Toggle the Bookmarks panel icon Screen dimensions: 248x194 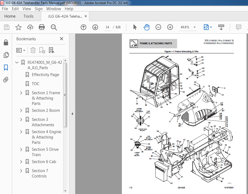click(x=6, y=67)
